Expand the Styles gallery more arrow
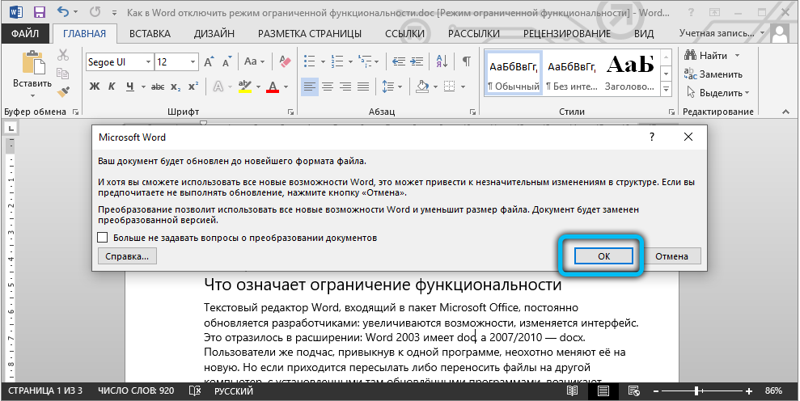 pyautogui.click(x=667, y=87)
